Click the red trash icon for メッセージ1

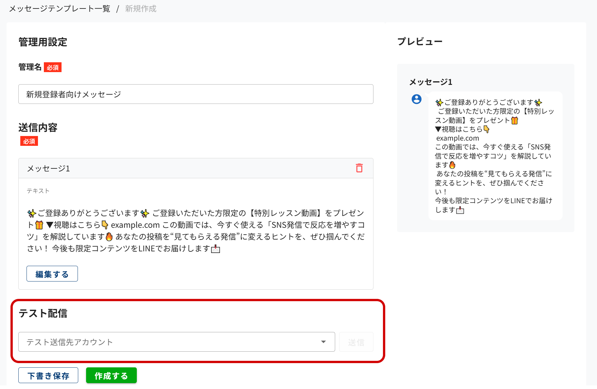pyautogui.click(x=359, y=168)
